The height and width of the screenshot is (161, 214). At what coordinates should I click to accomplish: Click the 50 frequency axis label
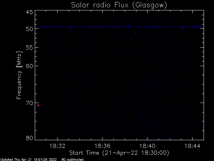[29, 29]
